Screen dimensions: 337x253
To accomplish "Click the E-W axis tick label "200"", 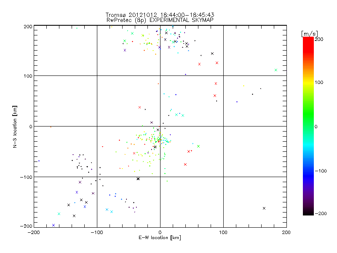I will [x=286, y=232].
